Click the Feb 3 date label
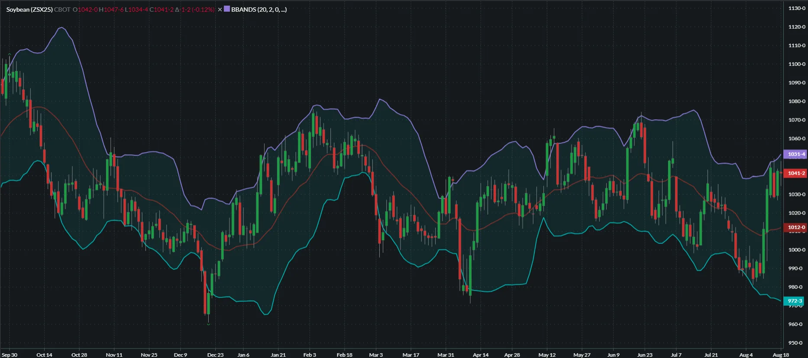The width and height of the screenshot is (808, 358). point(310,355)
